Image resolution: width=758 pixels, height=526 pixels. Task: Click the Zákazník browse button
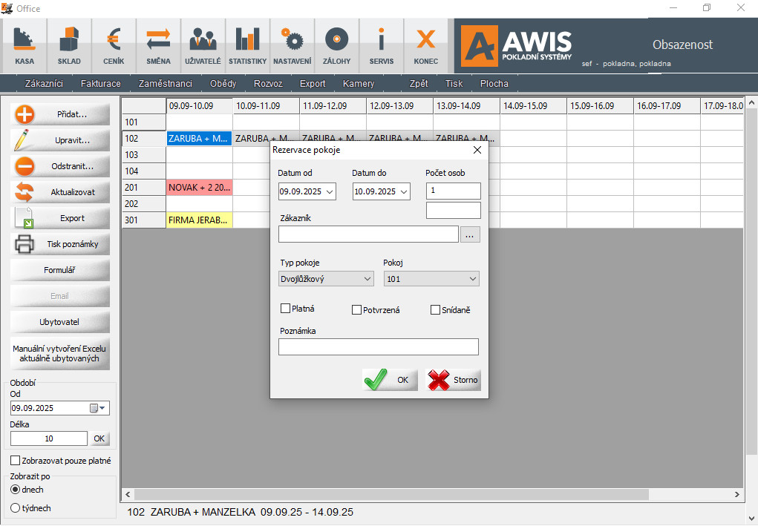pyautogui.click(x=470, y=234)
